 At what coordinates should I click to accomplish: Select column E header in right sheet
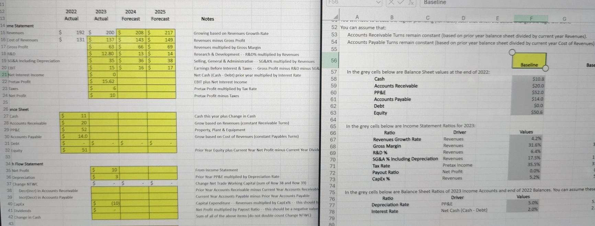tap(497, 18)
